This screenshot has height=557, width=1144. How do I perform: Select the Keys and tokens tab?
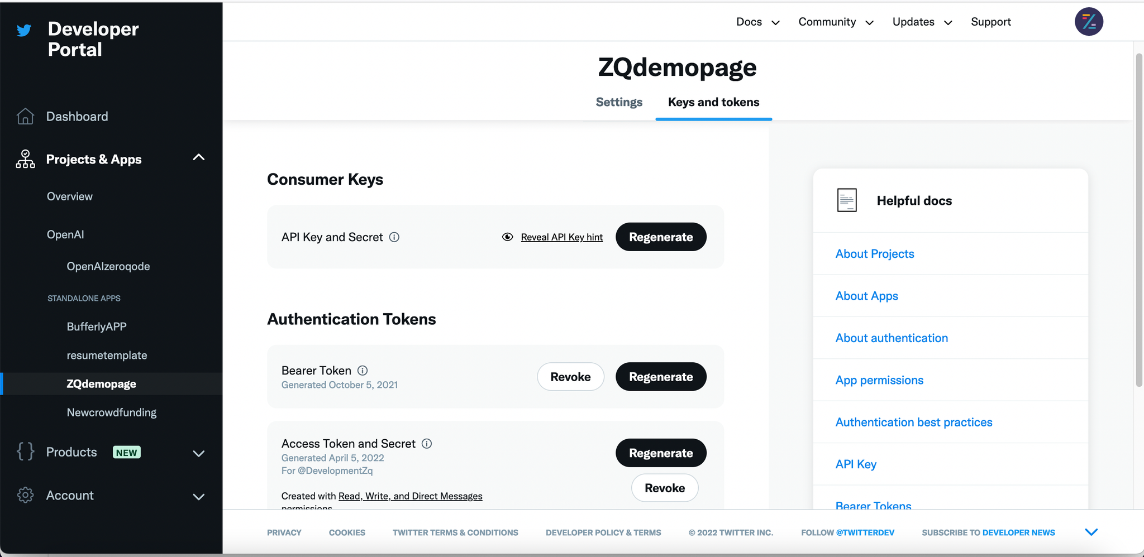click(x=714, y=102)
